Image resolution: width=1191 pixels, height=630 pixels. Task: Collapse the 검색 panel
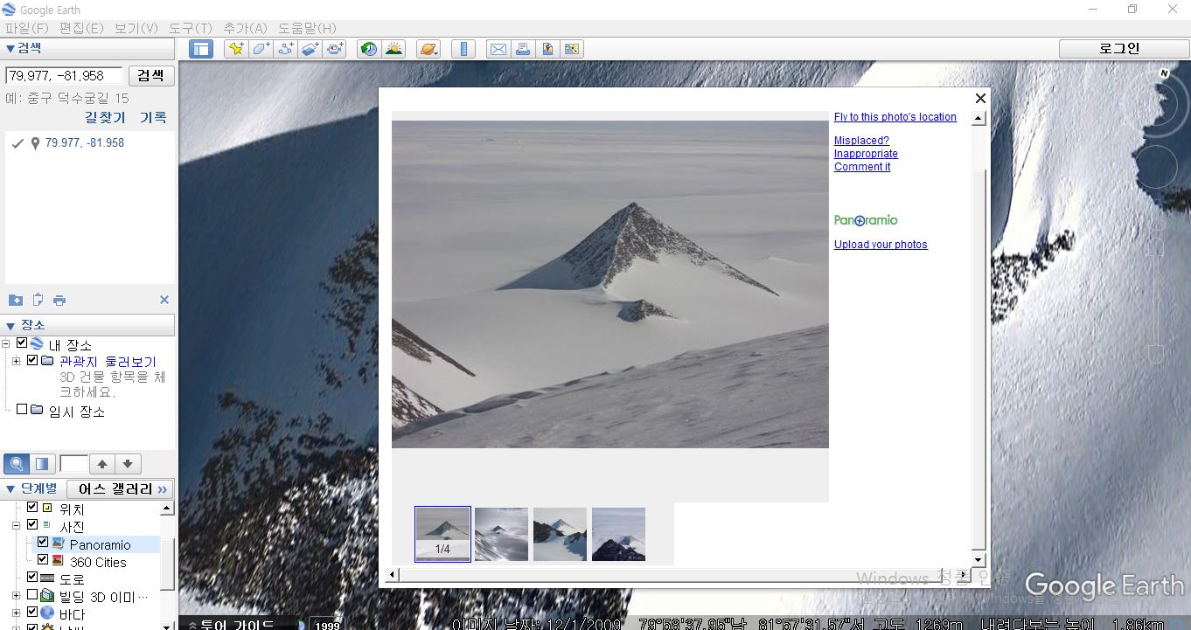coord(10,48)
